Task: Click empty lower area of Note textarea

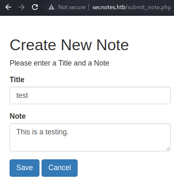Action: point(90,144)
